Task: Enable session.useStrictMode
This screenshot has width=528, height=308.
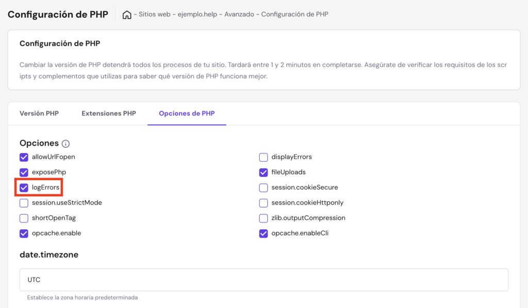Action: [23, 203]
